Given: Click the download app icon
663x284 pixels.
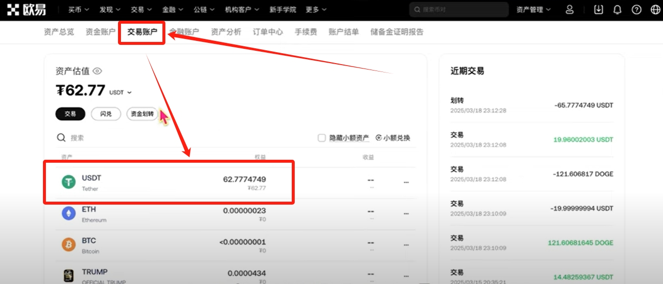Looking at the screenshot, I should point(598,9).
